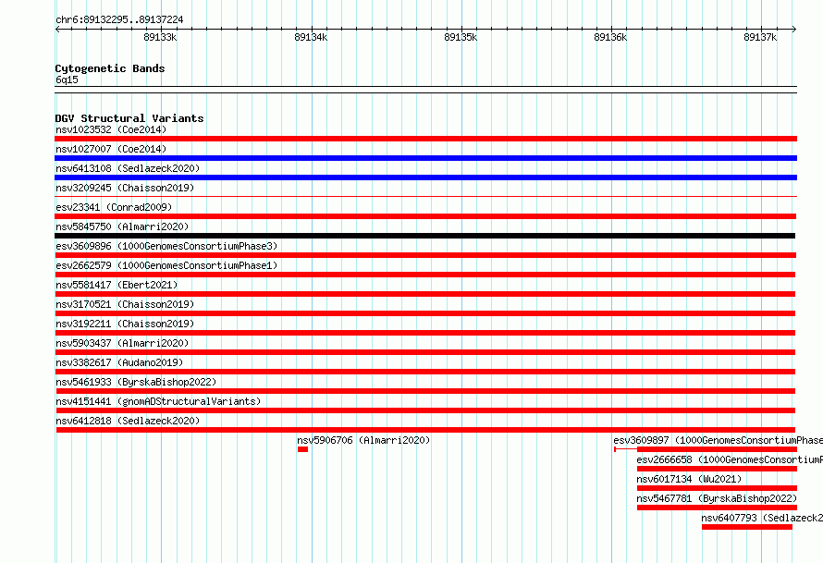Viewport: 823px width, 563px height.
Task: Click the nsv1027007 (Coe2014) variant label
Action: pyautogui.click(x=111, y=149)
